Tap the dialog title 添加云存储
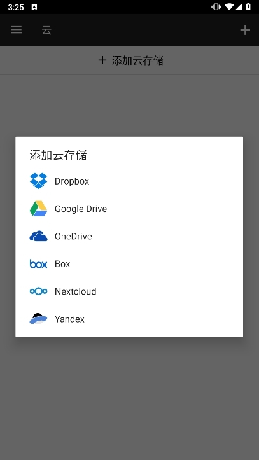The width and height of the screenshot is (259, 460). click(58, 155)
